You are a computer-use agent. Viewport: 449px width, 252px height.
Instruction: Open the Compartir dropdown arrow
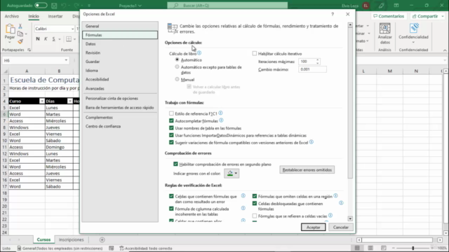click(443, 16)
